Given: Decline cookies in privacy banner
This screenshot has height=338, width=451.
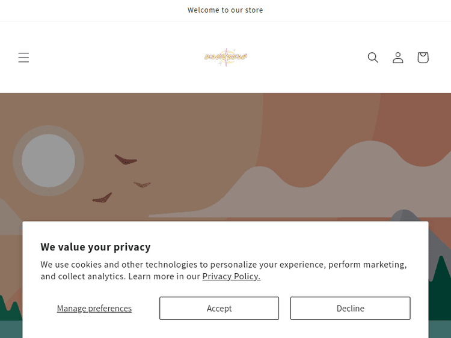Looking at the screenshot, I should point(350,308).
